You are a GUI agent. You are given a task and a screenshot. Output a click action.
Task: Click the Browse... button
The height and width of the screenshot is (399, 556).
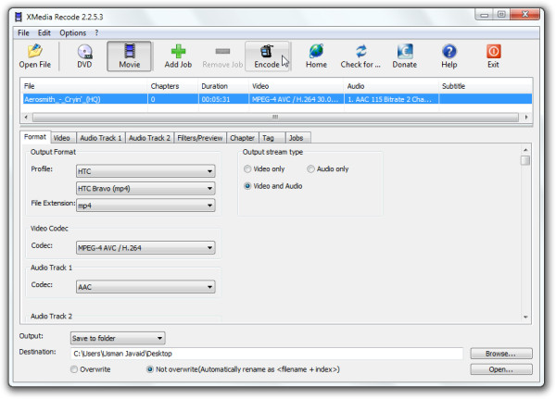click(x=501, y=354)
